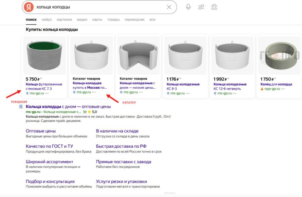Open 'Кольца колодцы с дном — оптовые цены' result
This screenshot has width=302, height=197.
(x=68, y=107)
